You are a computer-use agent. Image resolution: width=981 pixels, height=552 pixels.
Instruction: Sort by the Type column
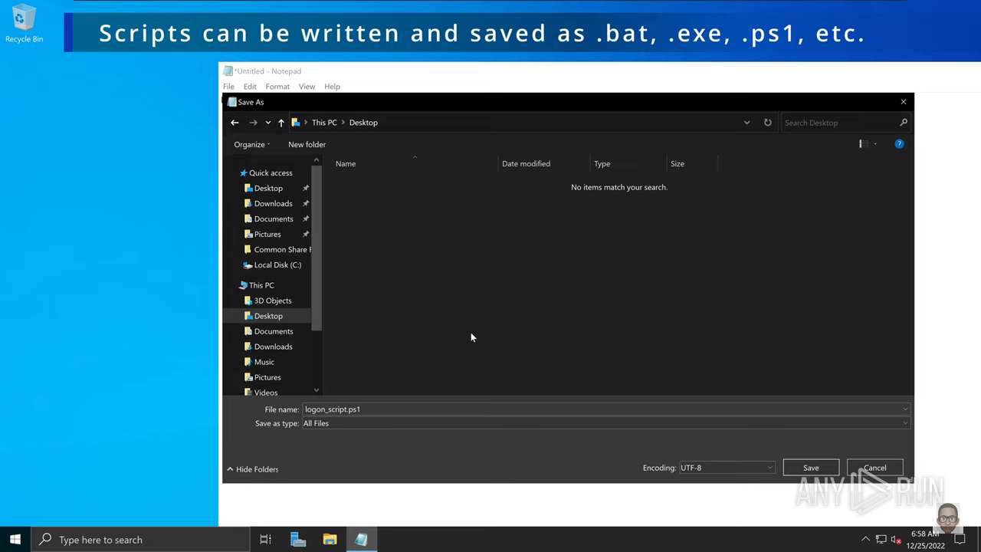(602, 163)
